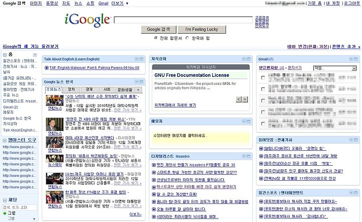
Task: Open dropdown menu of 일간스포츠 gadget
Action: coord(351,192)
